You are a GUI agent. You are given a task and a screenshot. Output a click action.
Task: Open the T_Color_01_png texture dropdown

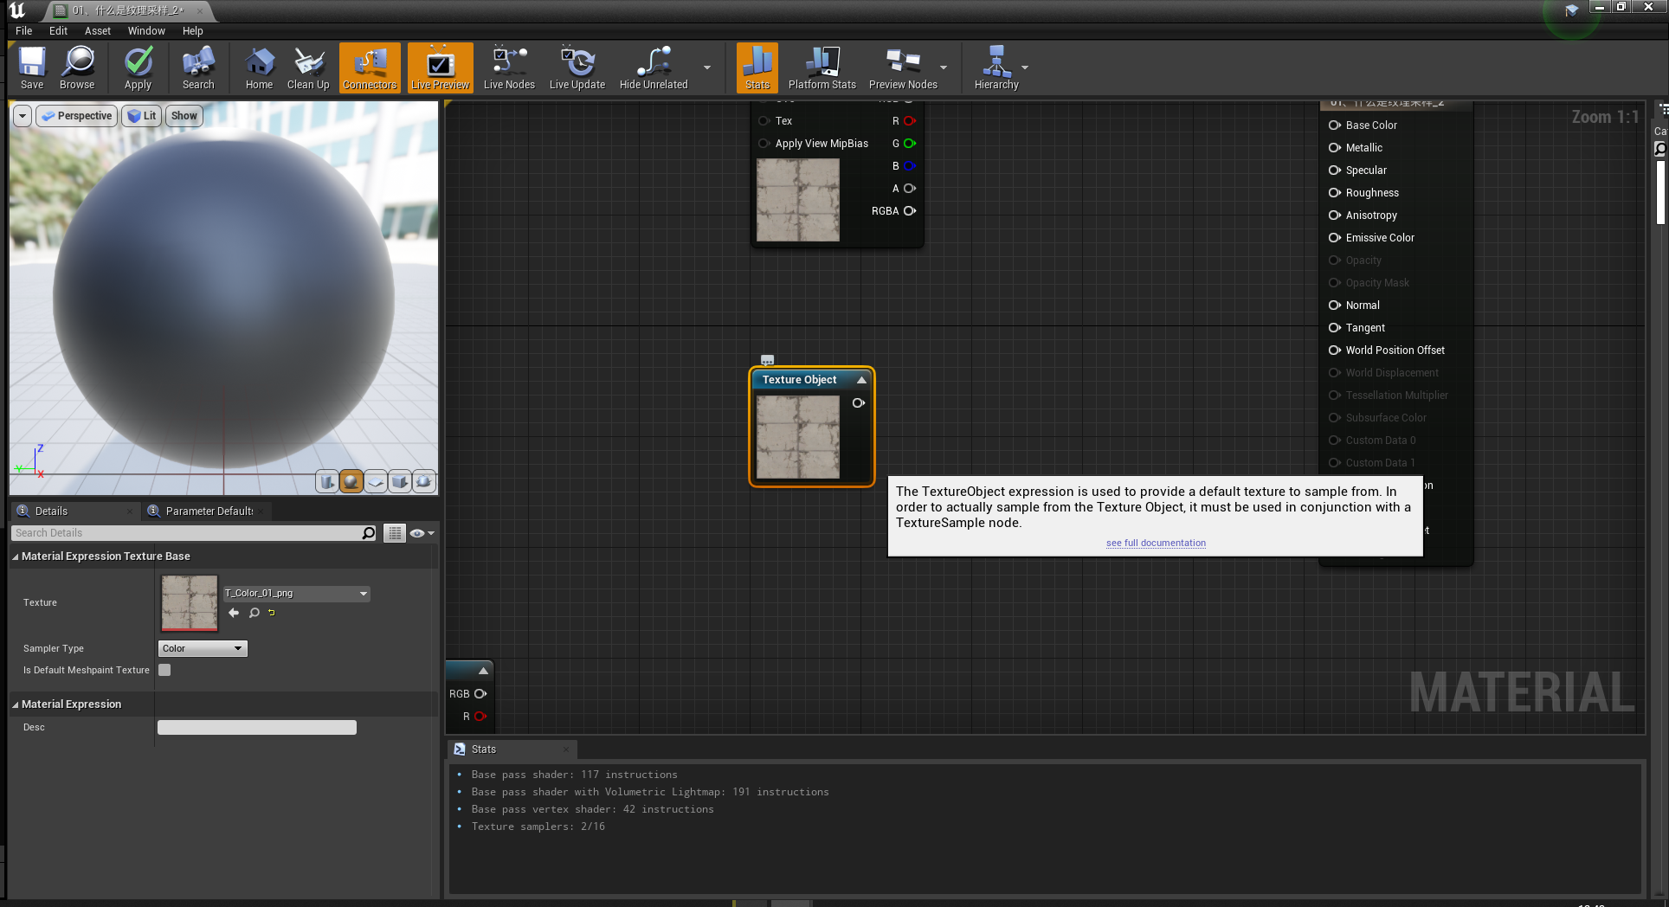pos(295,594)
